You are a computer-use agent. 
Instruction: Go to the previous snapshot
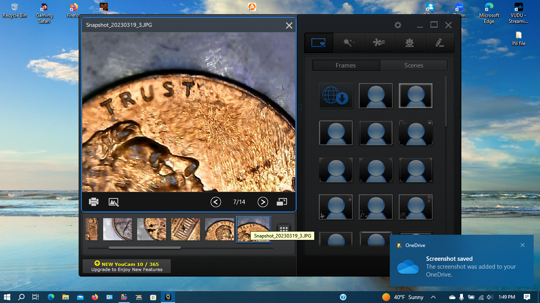[x=215, y=202]
